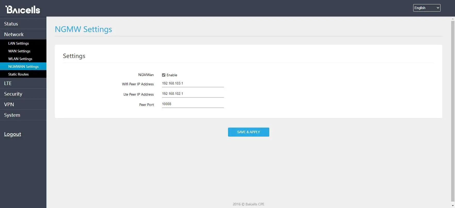Click the scrollbar up arrow
Image resolution: width=455 pixels, height=208 pixels.
pos(453,19)
